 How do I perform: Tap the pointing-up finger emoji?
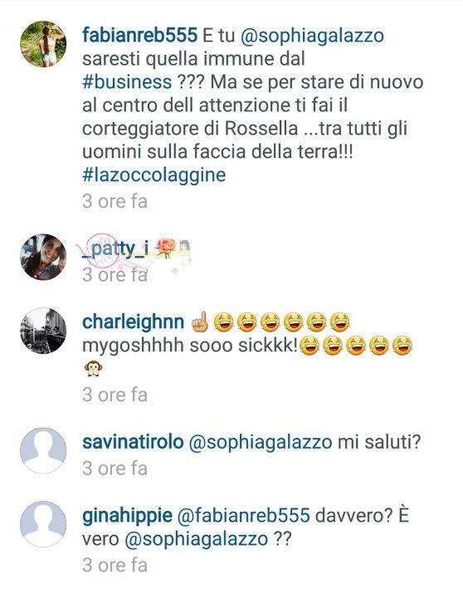click(x=200, y=322)
